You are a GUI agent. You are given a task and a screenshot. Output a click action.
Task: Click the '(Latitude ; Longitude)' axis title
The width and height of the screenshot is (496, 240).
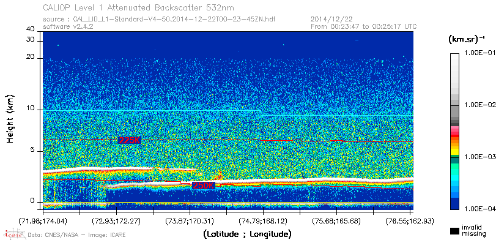247,234
